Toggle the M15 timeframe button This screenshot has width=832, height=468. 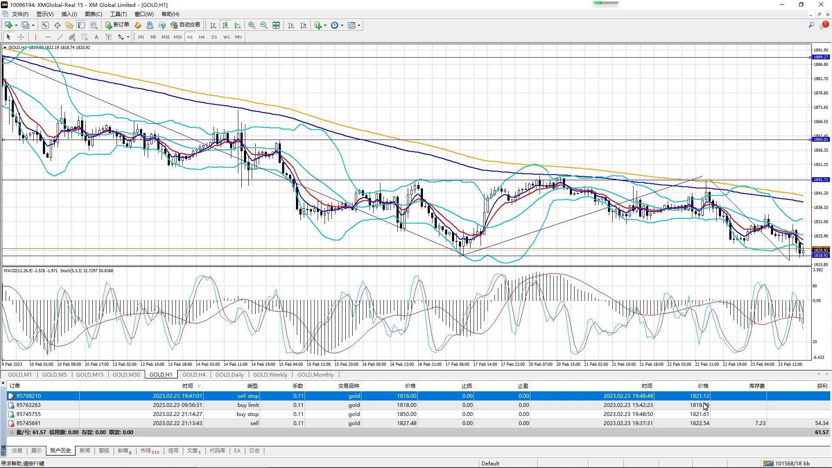(x=166, y=37)
